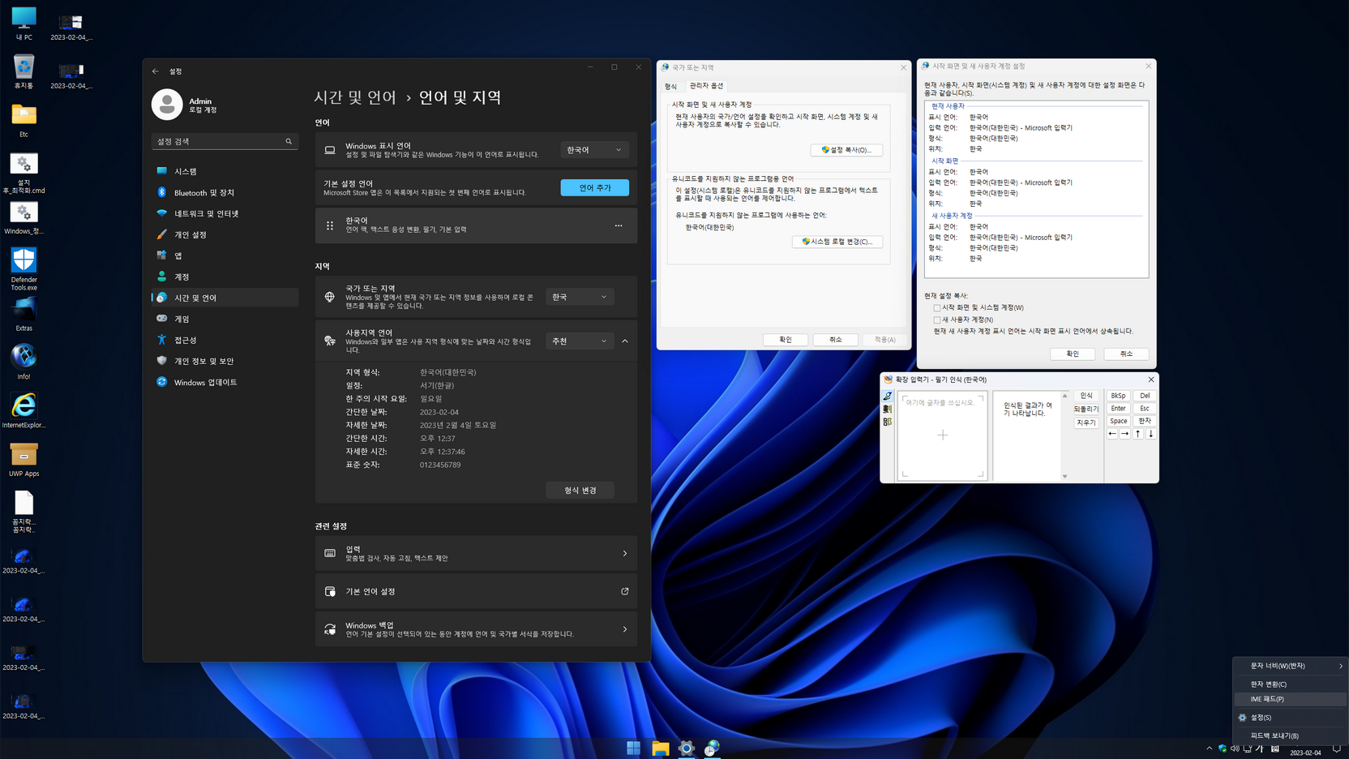Select 설정(S) in IME context menu
This screenshot has width=1349, height=759.
click(x=1291, y=718)
